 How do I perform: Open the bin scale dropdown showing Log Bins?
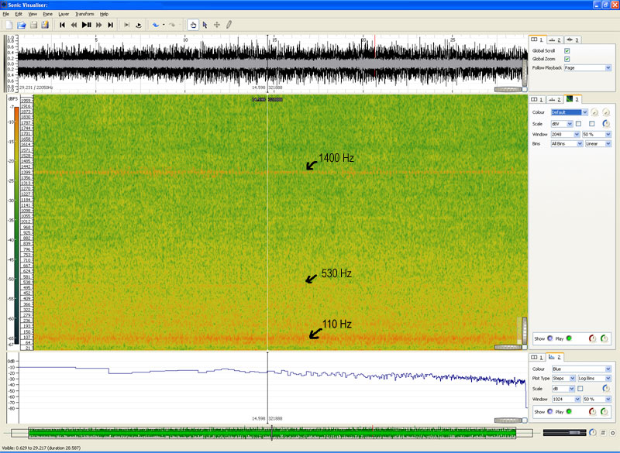pos(594,379)
